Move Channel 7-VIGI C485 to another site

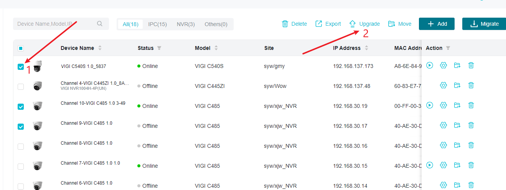(457, 165)
